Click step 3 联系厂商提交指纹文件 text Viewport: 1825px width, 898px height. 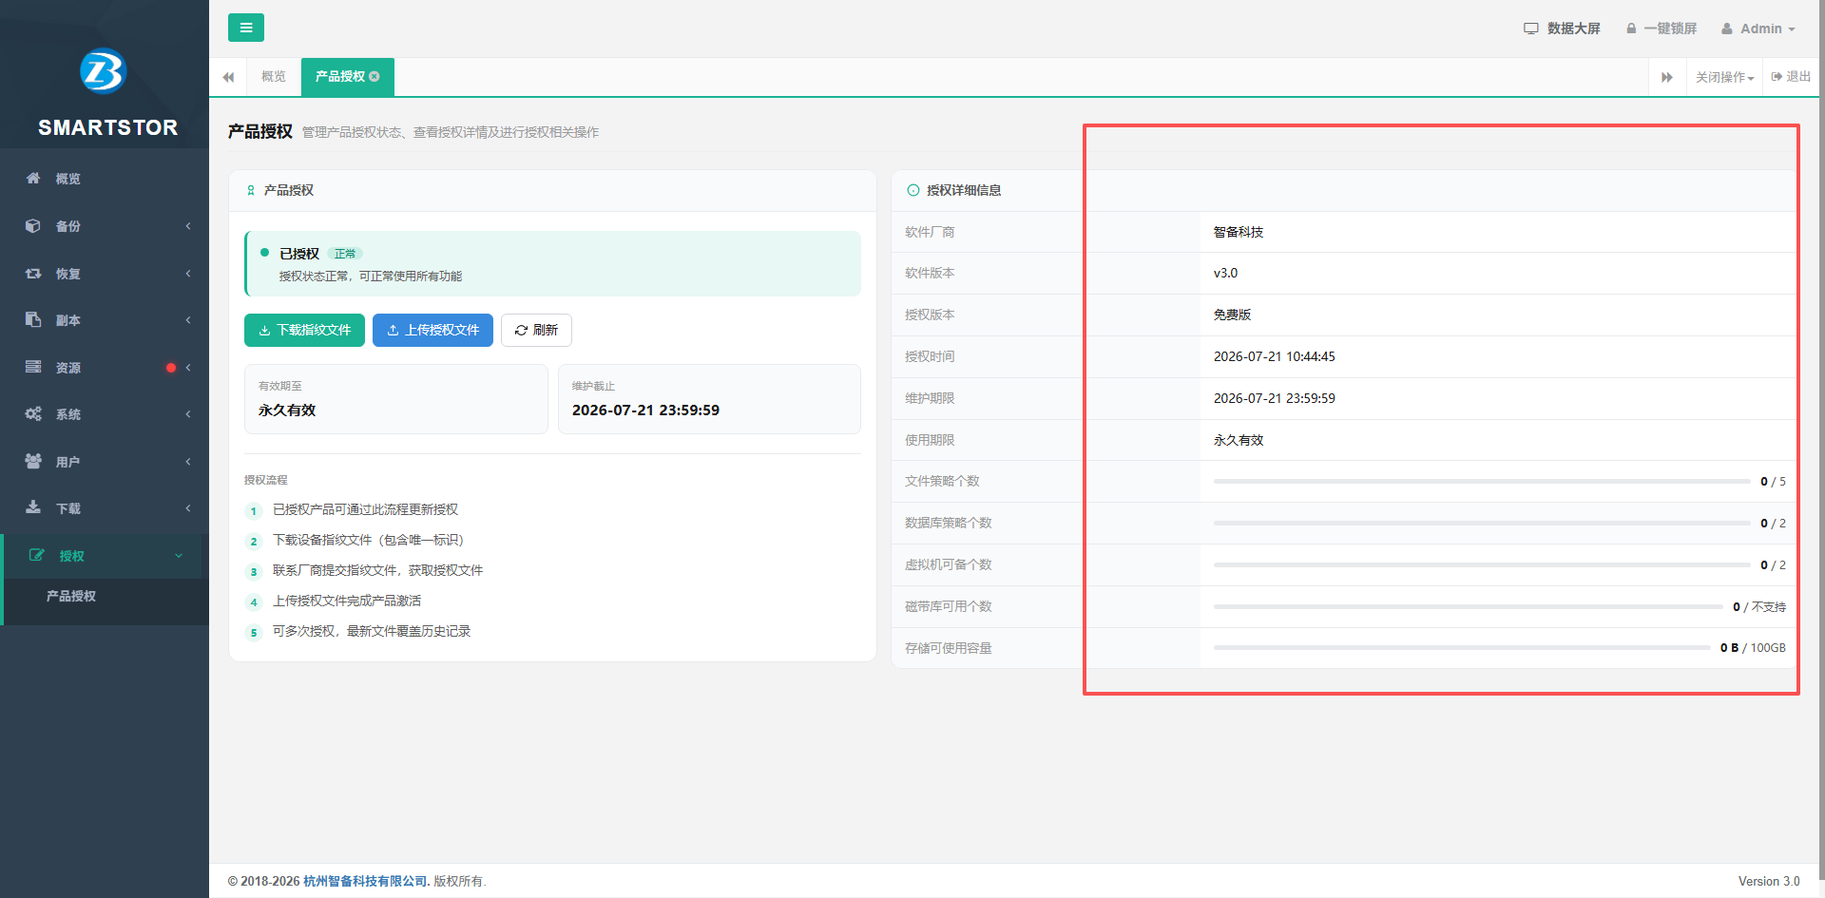378,570
